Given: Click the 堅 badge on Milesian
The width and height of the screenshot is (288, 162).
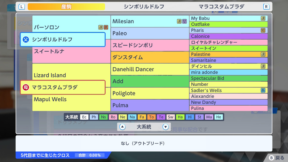Looking at the screenshot, I should coord(184,21).
